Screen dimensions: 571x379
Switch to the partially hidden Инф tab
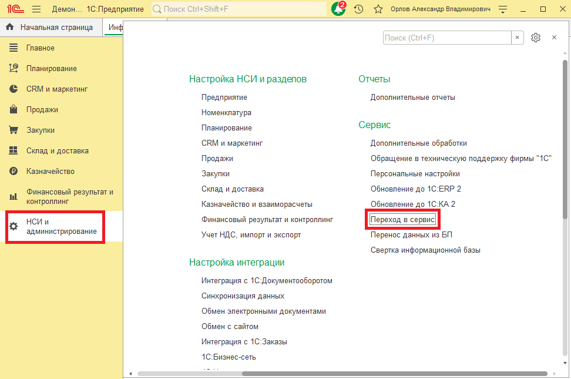click(x=114, y=28)
